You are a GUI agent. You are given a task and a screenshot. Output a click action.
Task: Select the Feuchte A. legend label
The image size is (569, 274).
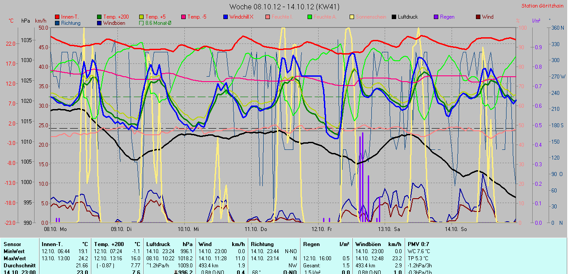coord(325,17)
